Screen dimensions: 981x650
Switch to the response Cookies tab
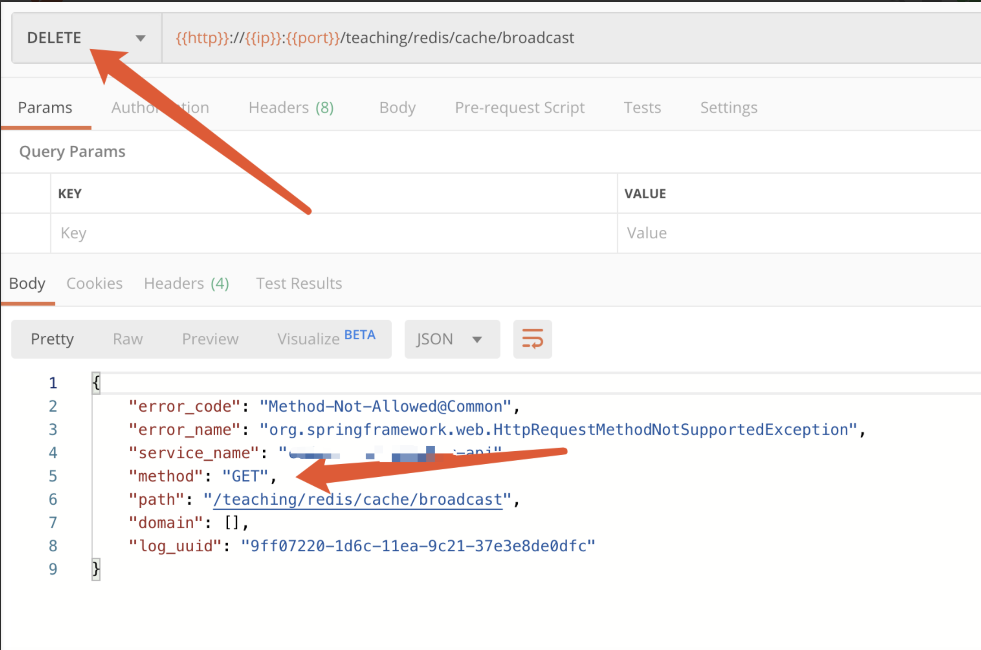(94, 283)
